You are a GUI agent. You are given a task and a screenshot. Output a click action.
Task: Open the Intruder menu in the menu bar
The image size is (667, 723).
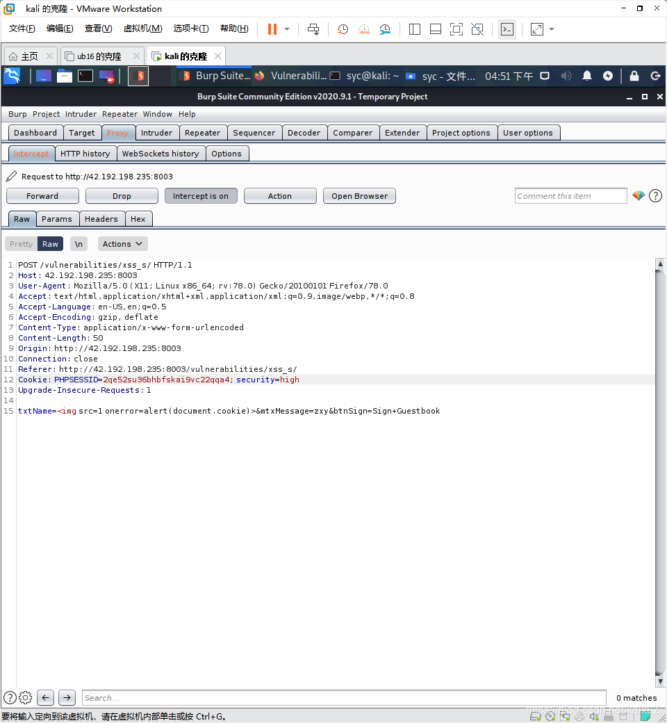pyautogui.click(x=81, y=114)
